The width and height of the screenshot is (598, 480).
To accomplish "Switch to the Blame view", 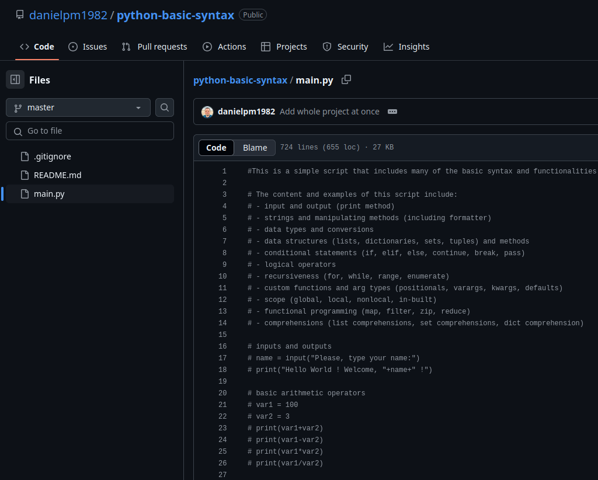I will [255, 148].
